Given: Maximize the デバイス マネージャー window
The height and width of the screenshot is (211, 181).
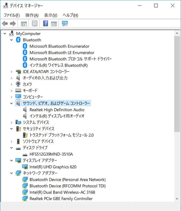Looking at the screenshot, I should [156, 5].
